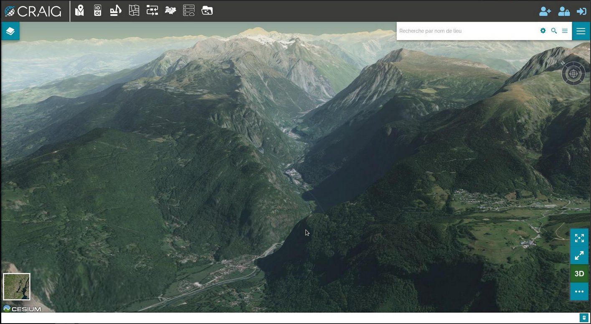Click the small icon in the bottom bar
Image resolution: width=591 pixels, height=324 pixels.
[584, 318]
